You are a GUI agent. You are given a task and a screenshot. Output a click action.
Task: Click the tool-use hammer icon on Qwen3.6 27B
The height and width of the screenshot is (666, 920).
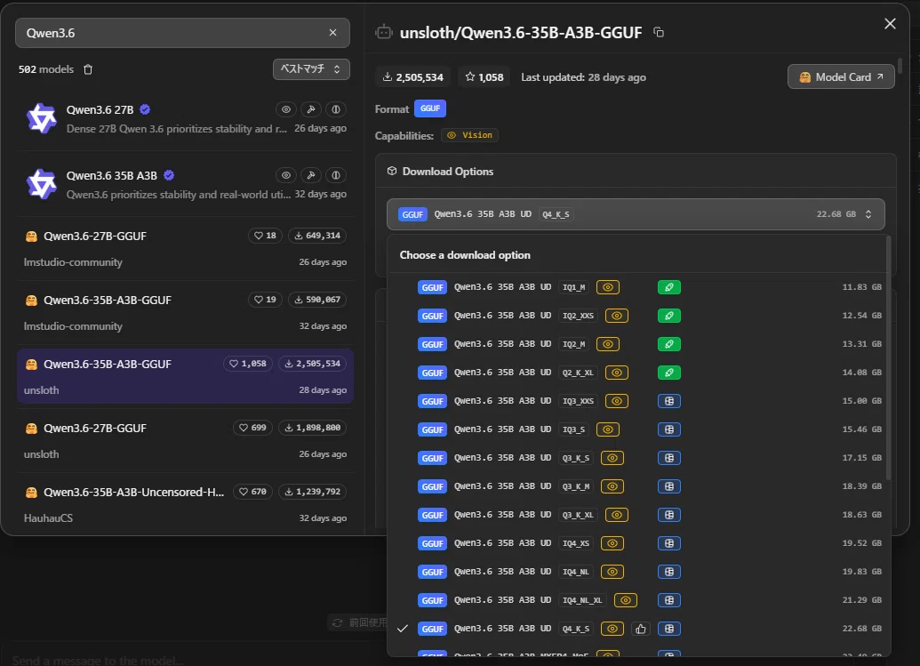pyautogui.click(x=311, y=109)
